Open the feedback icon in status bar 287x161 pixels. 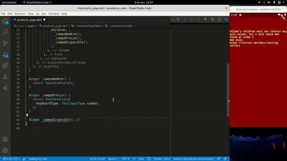(218, 159)
